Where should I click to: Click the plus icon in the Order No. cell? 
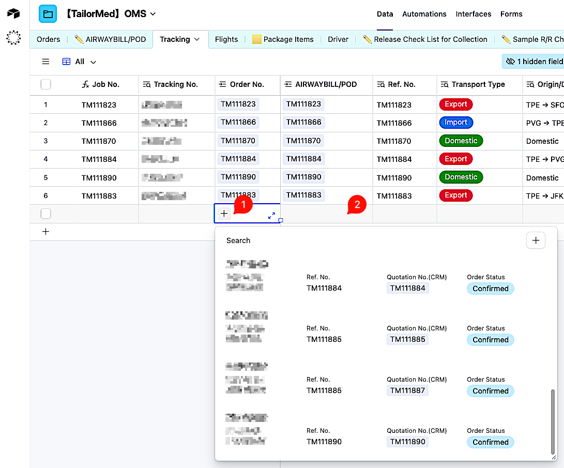click(224, 213)
